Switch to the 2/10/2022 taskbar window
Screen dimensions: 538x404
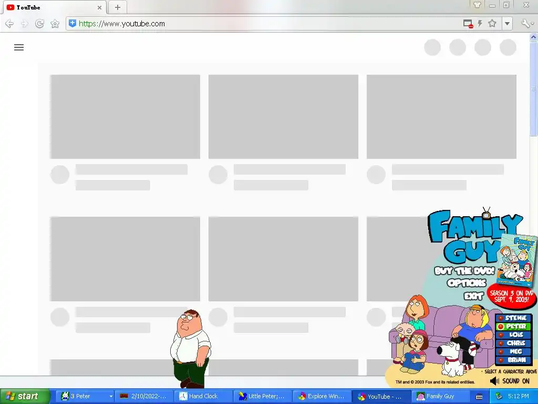tap(144, 397)
